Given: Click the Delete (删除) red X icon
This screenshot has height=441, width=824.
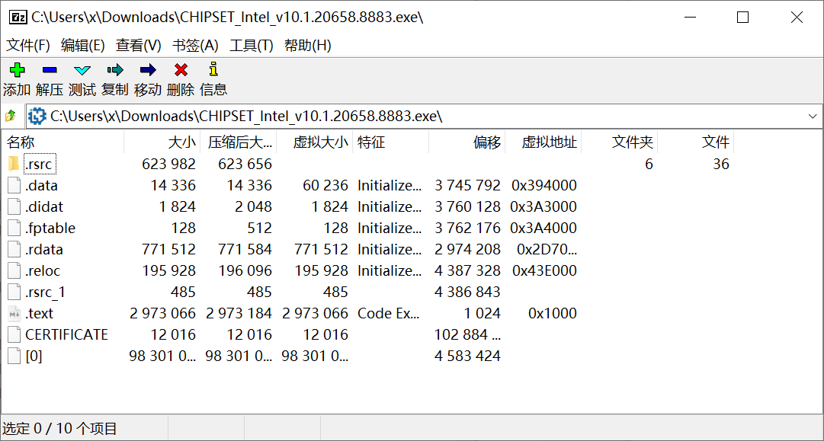Looking at the screenshot, I should pos(181,69).
